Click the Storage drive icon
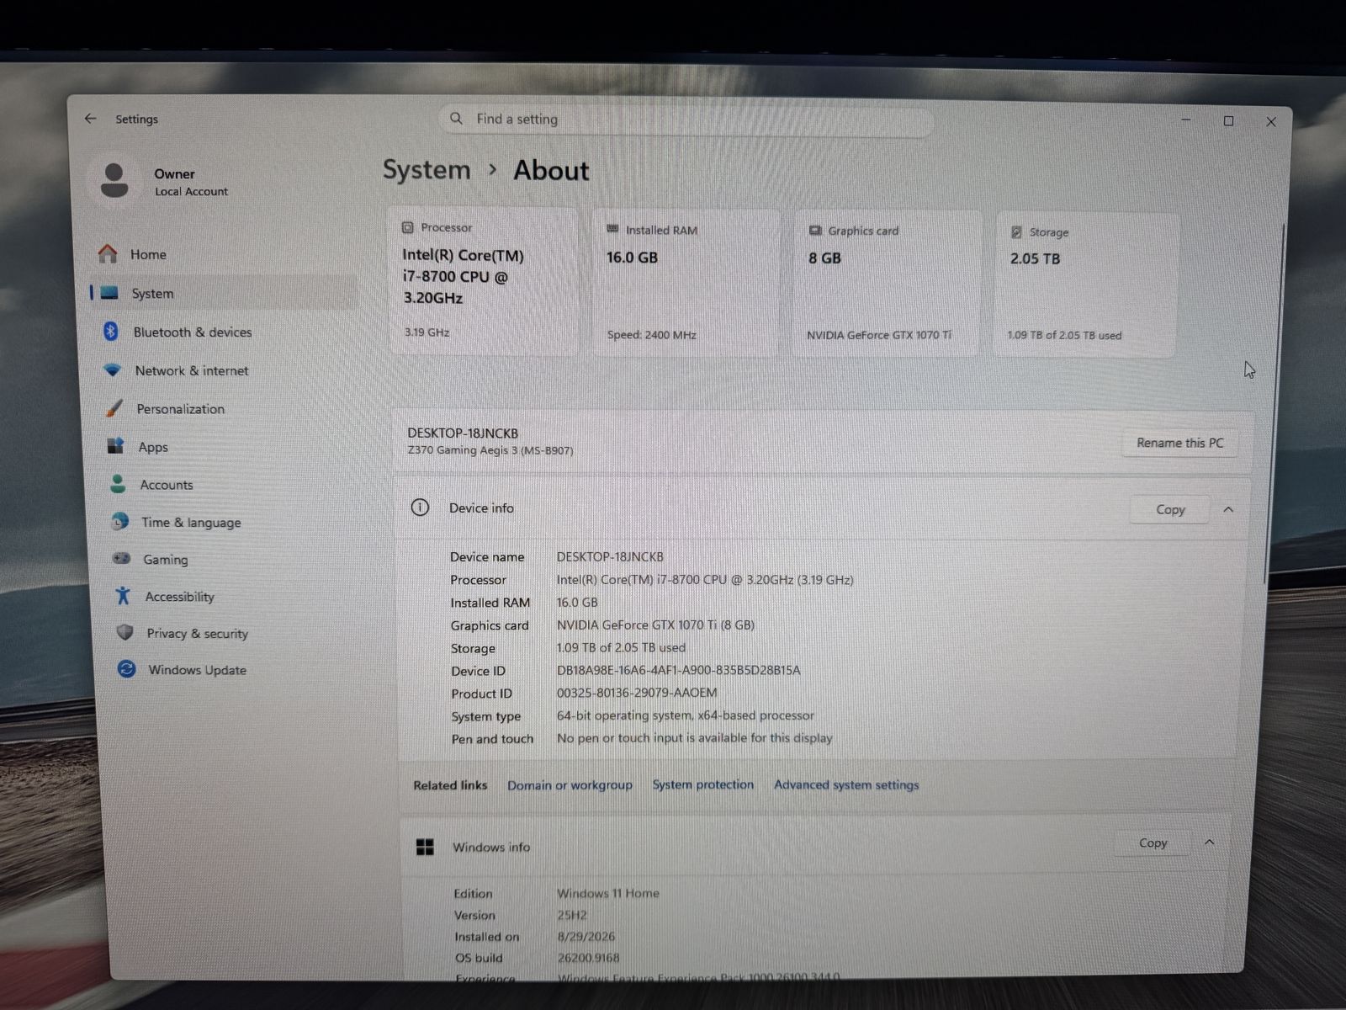Viewport: 1346px width, 1010px height. point(1016,232)
